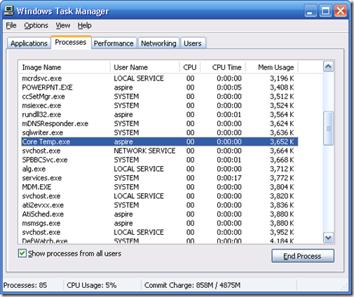Select the highlighted Core Temp.exe process
Image resolution: width=354 pixels, height=297 pixels.
coord(160,141)
